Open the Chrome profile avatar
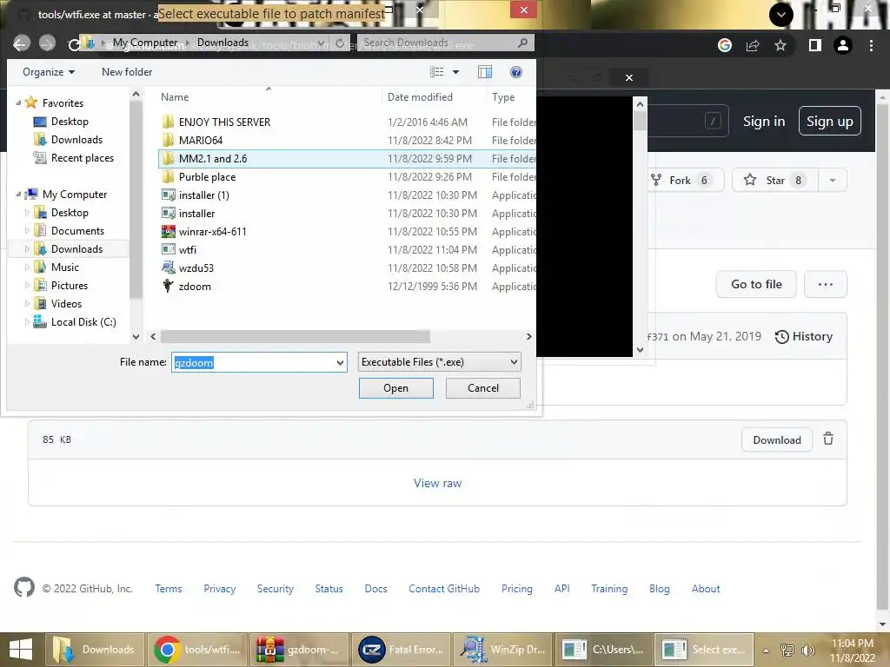The width and height of the screenshot is (890, 667). click(x=843, y=45)
